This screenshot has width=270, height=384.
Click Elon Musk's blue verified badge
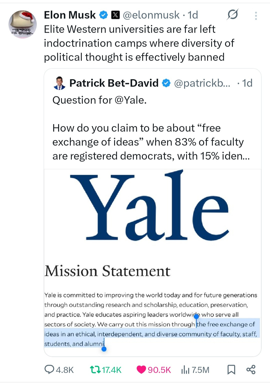103,15
